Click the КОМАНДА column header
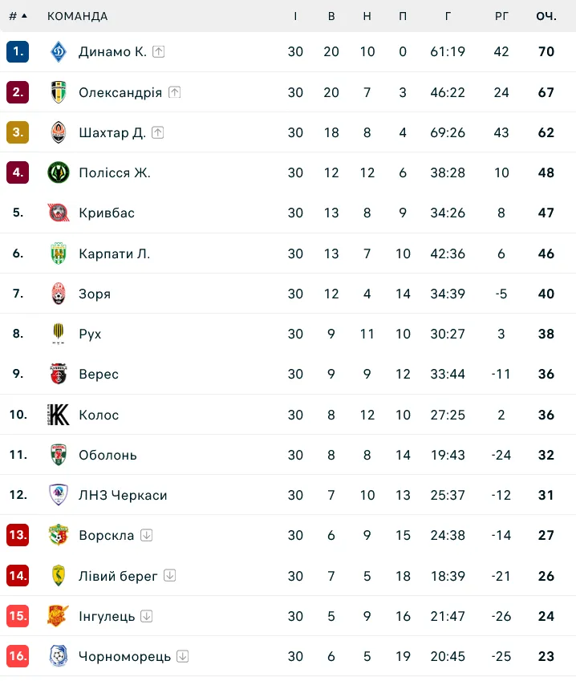The width and height of the screenshot is (576, 681). tap(77, 16)
